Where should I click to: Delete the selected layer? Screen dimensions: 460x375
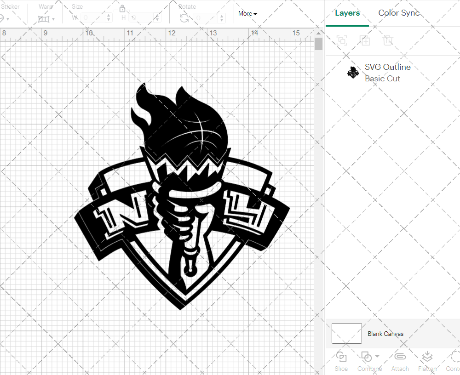(x=388, y=40)
